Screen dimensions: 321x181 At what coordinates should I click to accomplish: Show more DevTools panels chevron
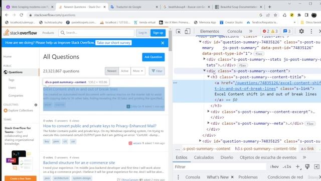[251, 31]
